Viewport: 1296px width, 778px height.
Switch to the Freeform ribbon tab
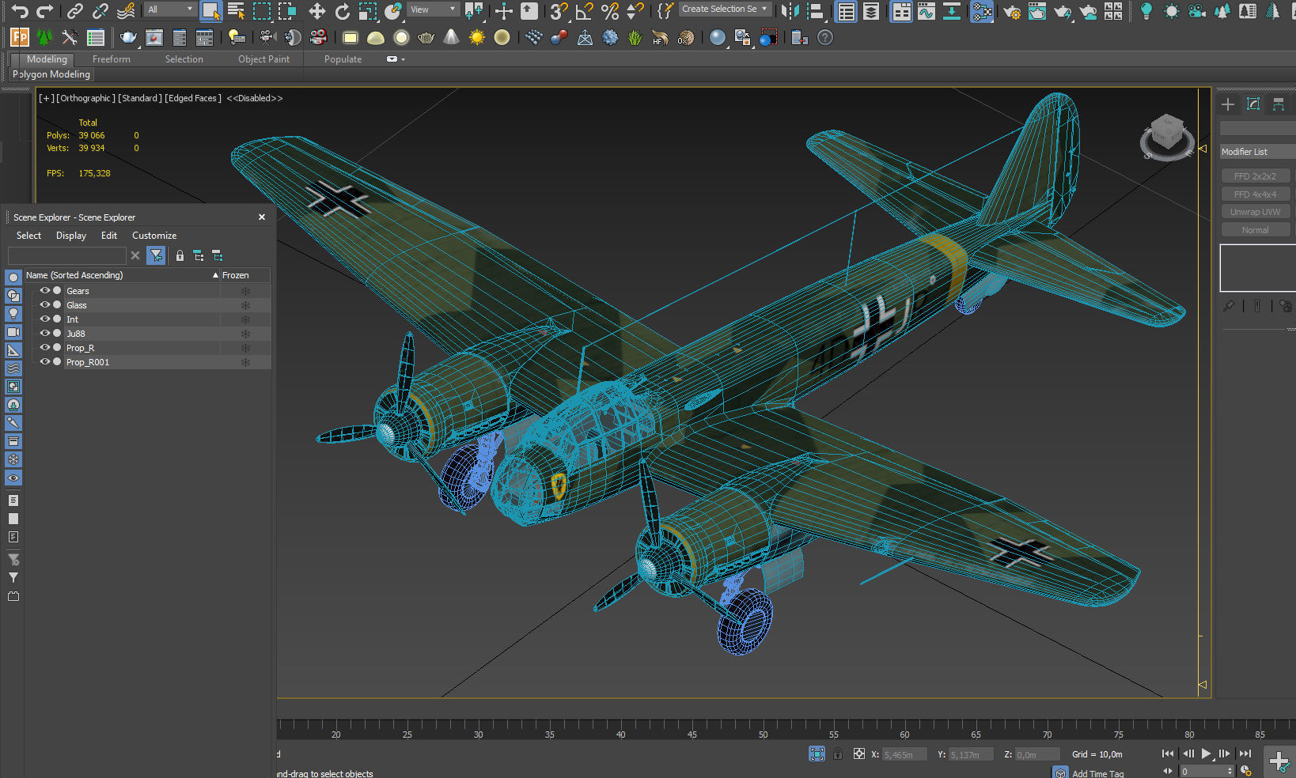tap(112, 59)
